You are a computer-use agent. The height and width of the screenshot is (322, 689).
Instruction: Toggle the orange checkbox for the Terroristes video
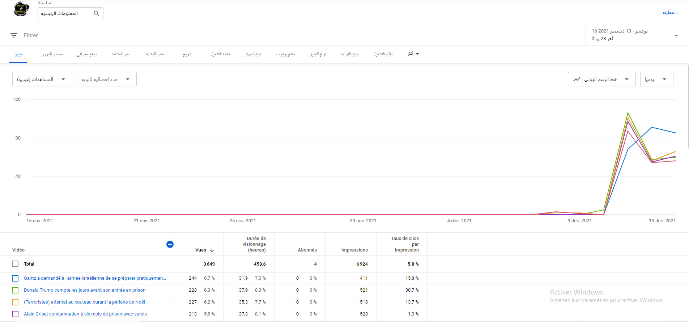[x=15, y=302]
